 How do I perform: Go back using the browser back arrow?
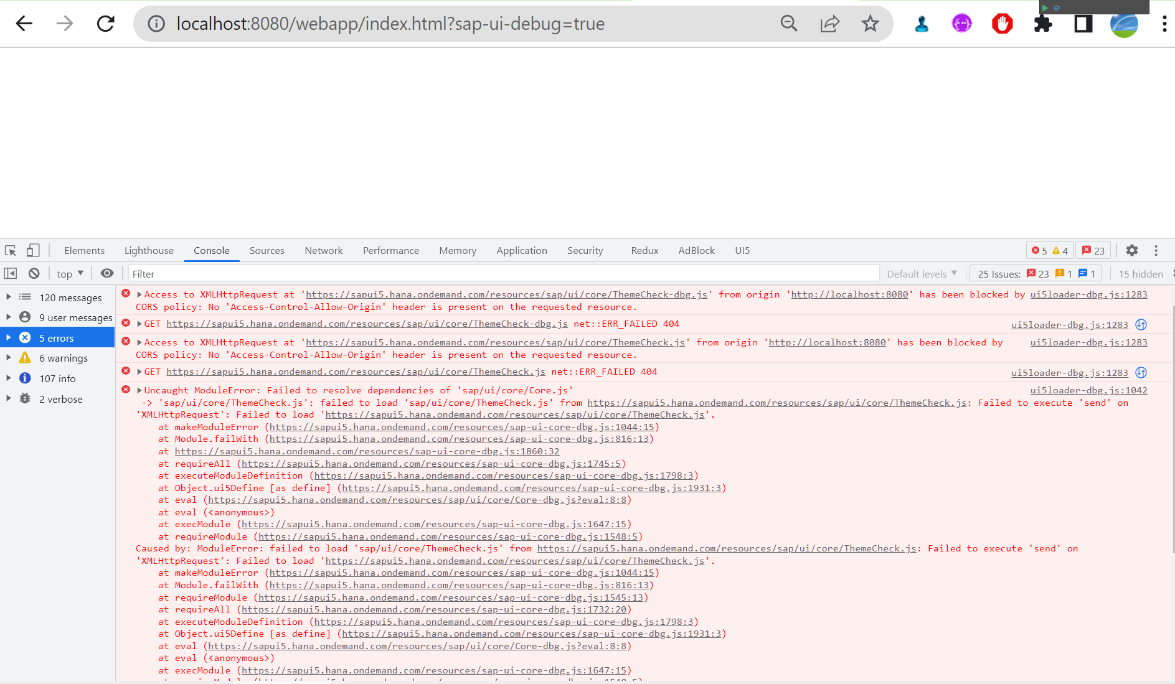[24, 24]
